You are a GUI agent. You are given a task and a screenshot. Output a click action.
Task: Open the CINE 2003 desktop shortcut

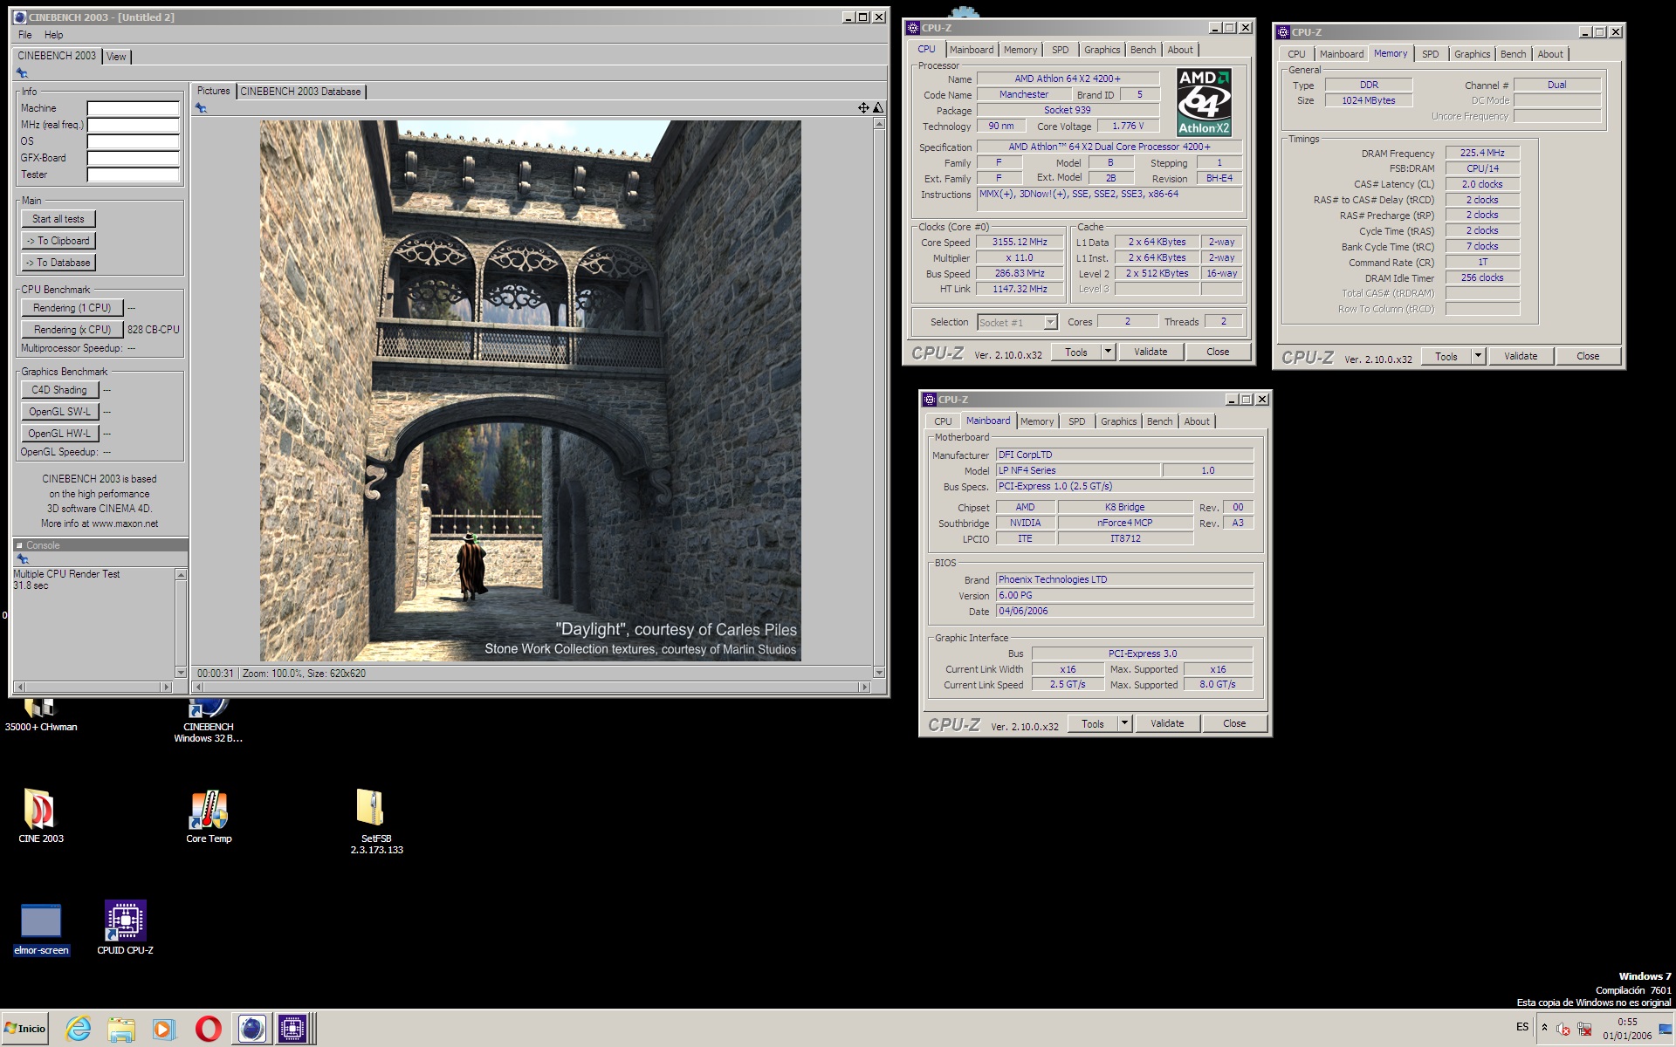tap(40, 816)
